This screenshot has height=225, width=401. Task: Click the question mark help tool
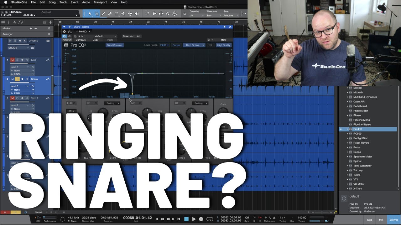click(148, 14)
